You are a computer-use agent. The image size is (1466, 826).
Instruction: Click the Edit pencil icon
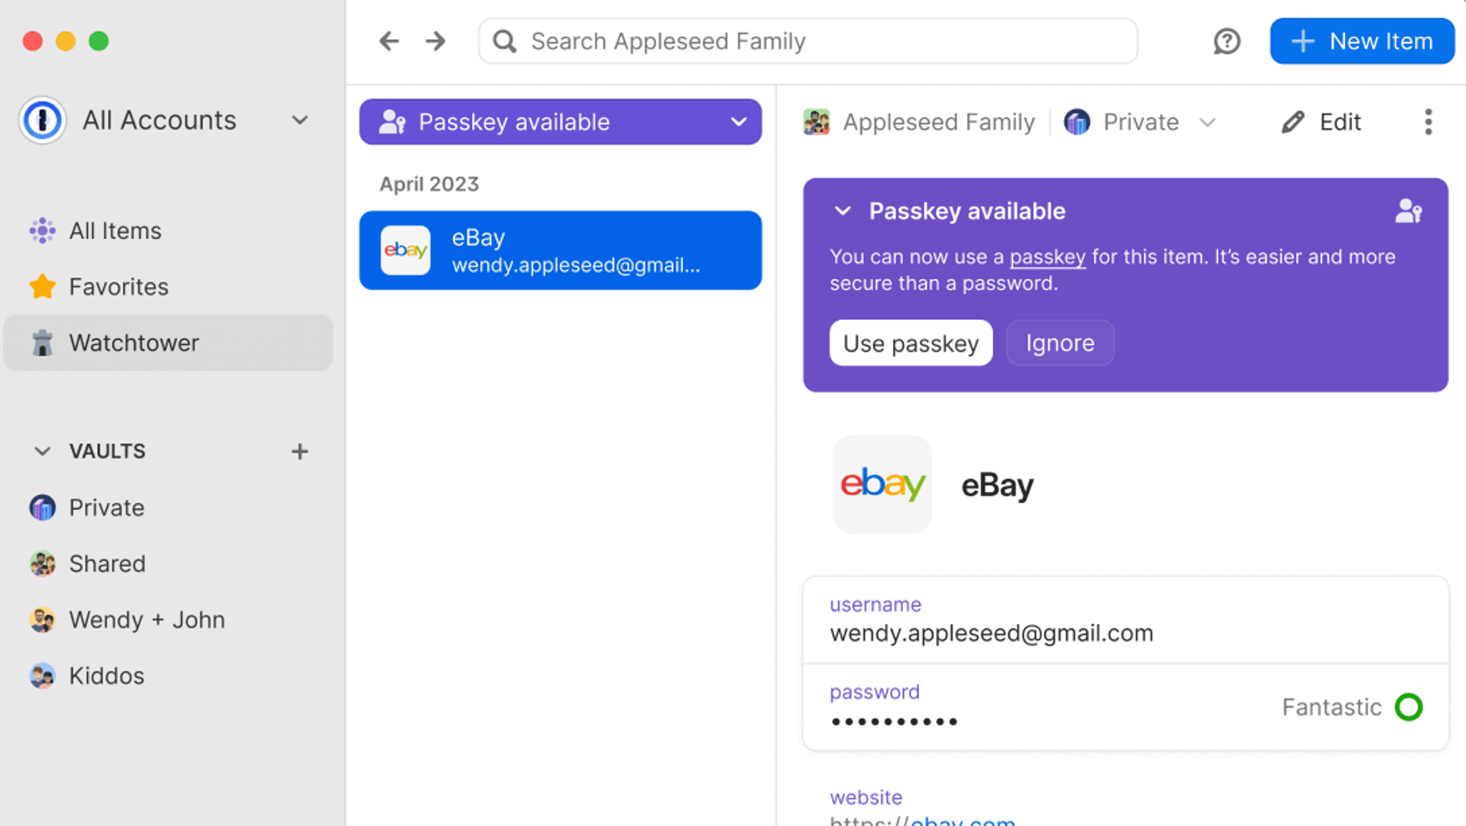click(x=1293, y=122)
